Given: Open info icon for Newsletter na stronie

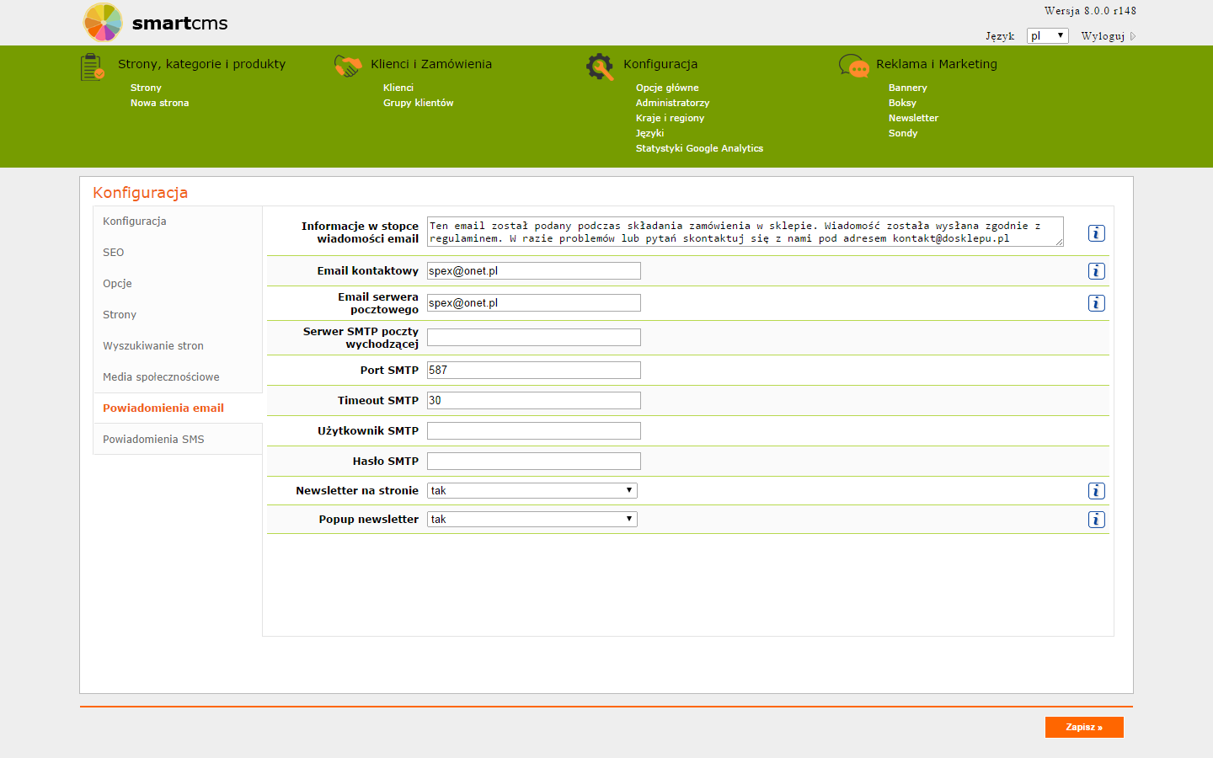Looking at the screenshot, I should (1096, 491).
